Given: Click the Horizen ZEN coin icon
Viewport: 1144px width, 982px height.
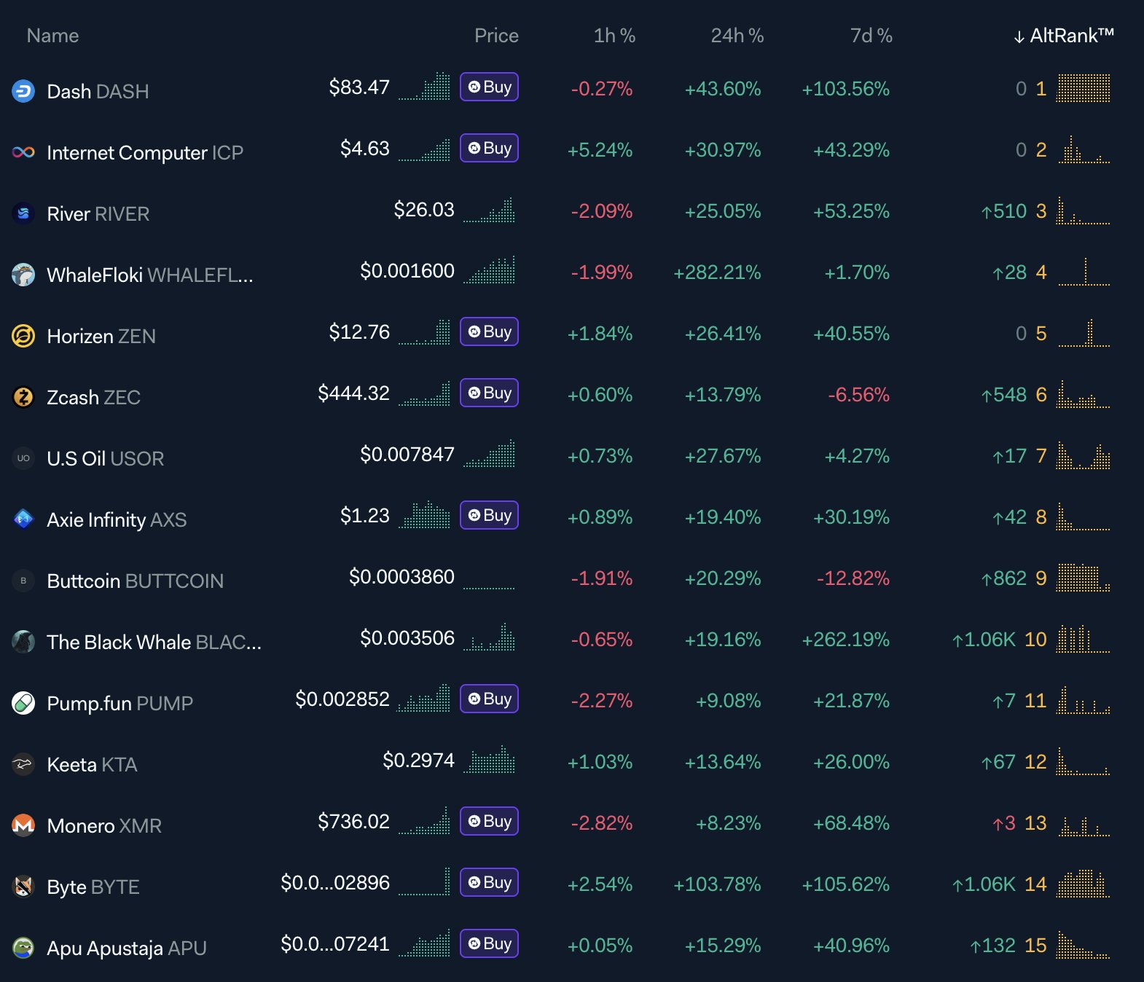Looking at the screenshot, I should pos(23,336).
